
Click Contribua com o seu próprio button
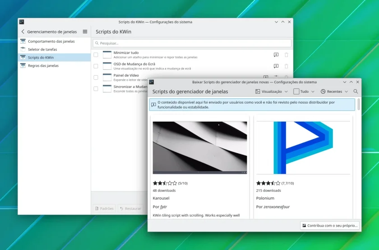pos(330,225)
